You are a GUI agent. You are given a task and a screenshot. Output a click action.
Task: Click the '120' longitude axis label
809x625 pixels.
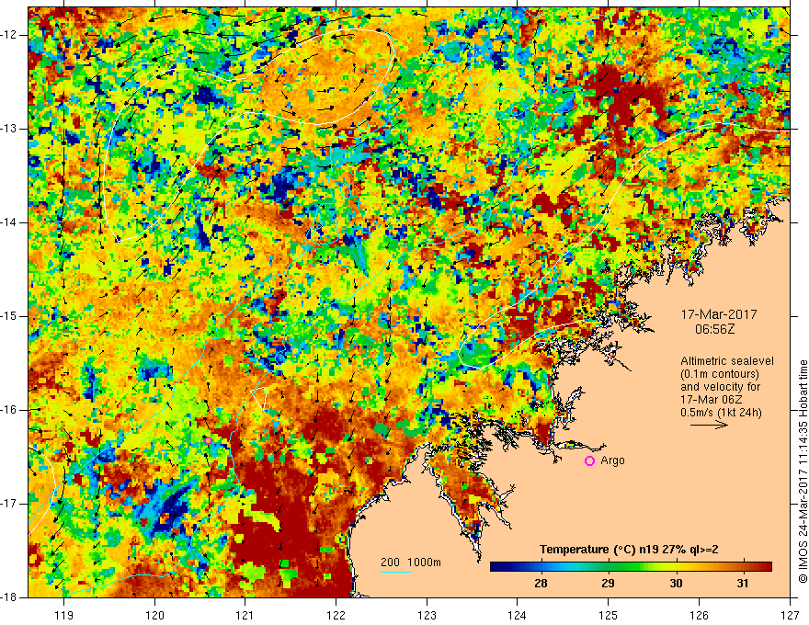coord(154,615)
